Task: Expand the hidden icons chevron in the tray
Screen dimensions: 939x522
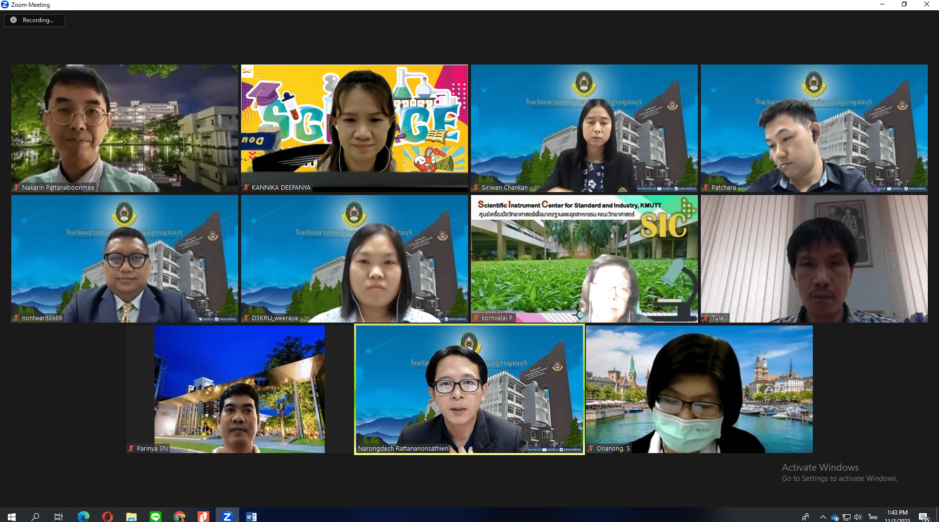Action: point(823,517)
